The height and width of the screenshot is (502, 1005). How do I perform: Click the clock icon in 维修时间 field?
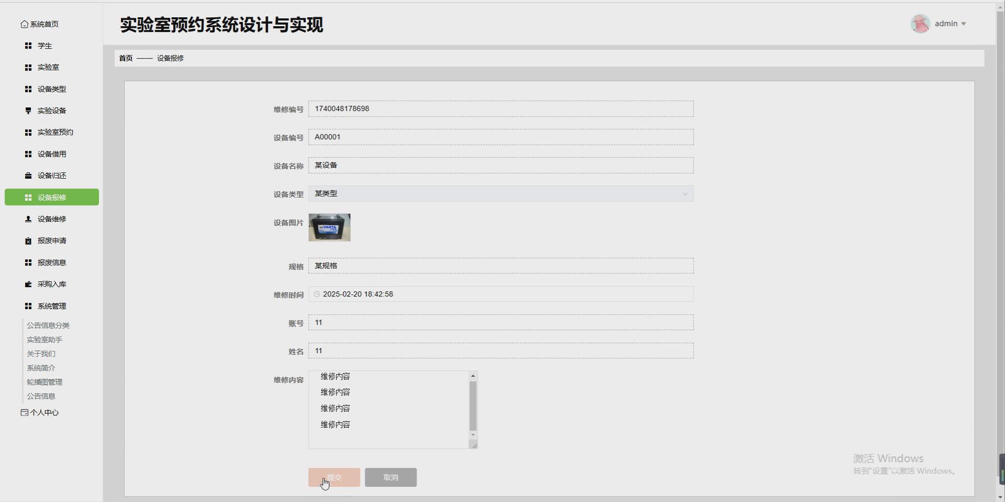317,294
